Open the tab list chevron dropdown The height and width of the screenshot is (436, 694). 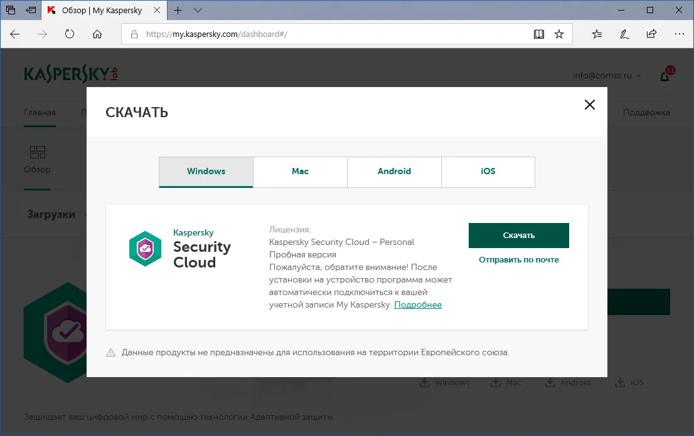(x=197, y=10)
